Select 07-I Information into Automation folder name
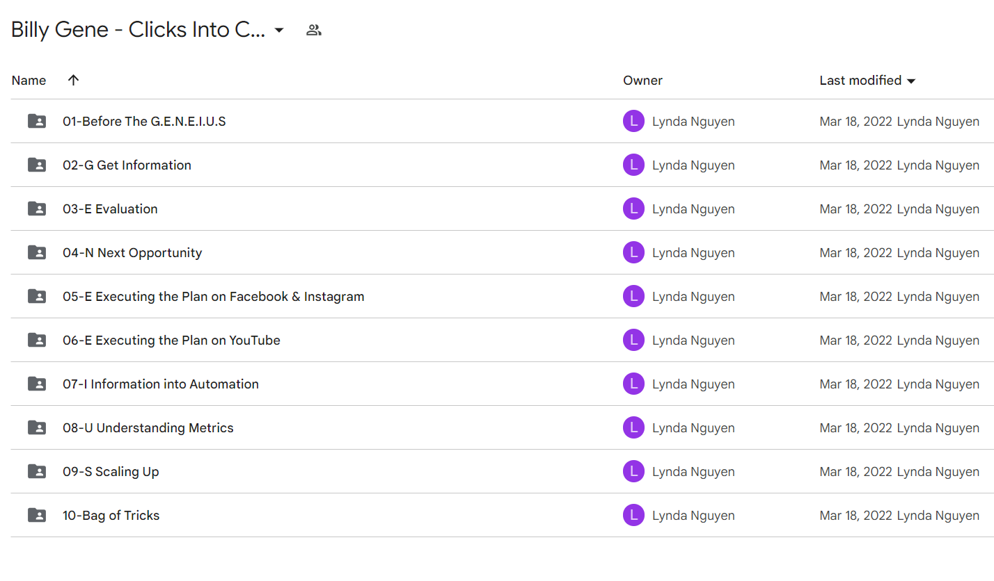This screenshot has height=581, width=994. click(x=161, y=384)
